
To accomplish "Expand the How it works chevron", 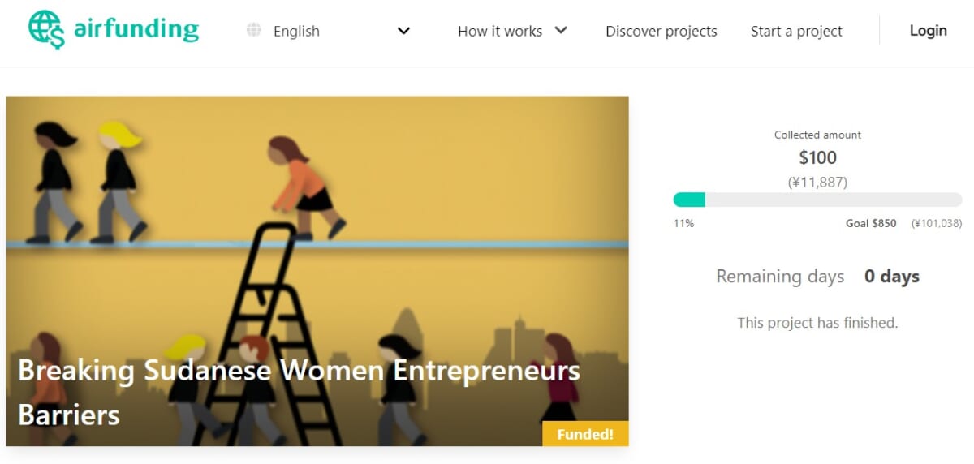I will pos(561,31).
